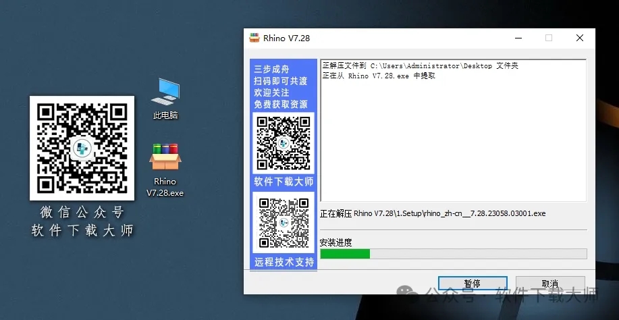Click the lower QR code above 远程技术支持

point(284,222)
